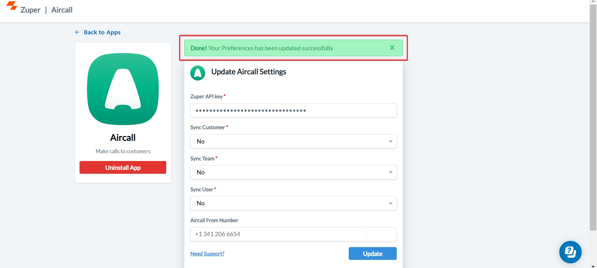Open the help chat widget
This screenshot has height=268, width=597.
(570, 252)
